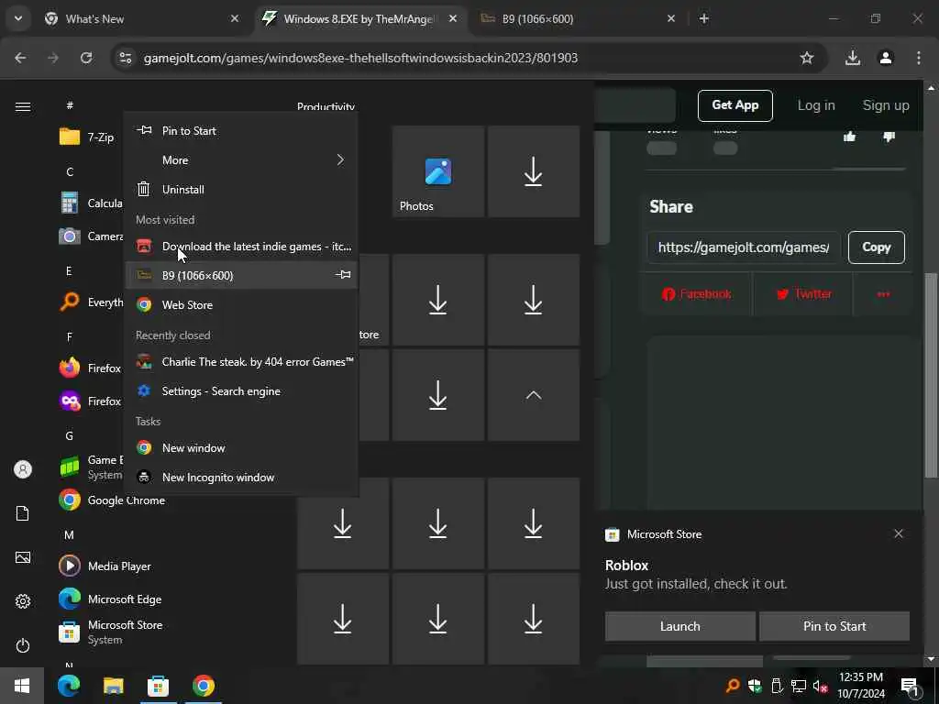Screen dimensions: 939x704
Task: Click the Chrome address bar URL
Action: coord(360,58)
